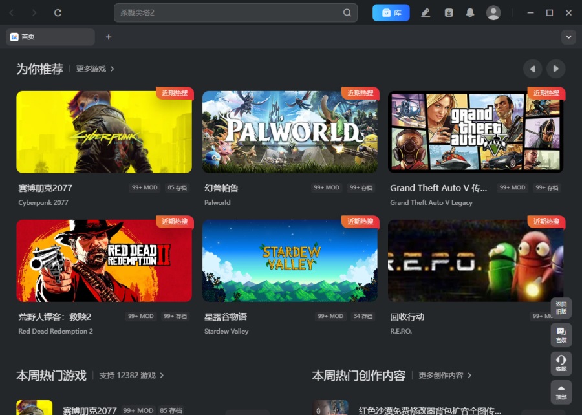Click the 99+ MOD badge for Grand Theft Auto V
This screenshot has width=582, height=415.
click(x=513, y=187)
